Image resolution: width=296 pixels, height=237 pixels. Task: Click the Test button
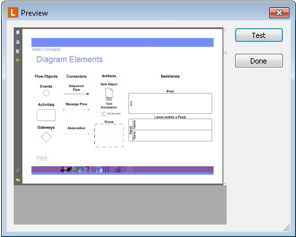[259, 35]
